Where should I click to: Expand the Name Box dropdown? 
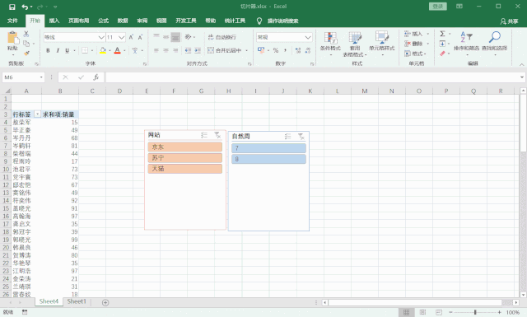tap(41, 77)
